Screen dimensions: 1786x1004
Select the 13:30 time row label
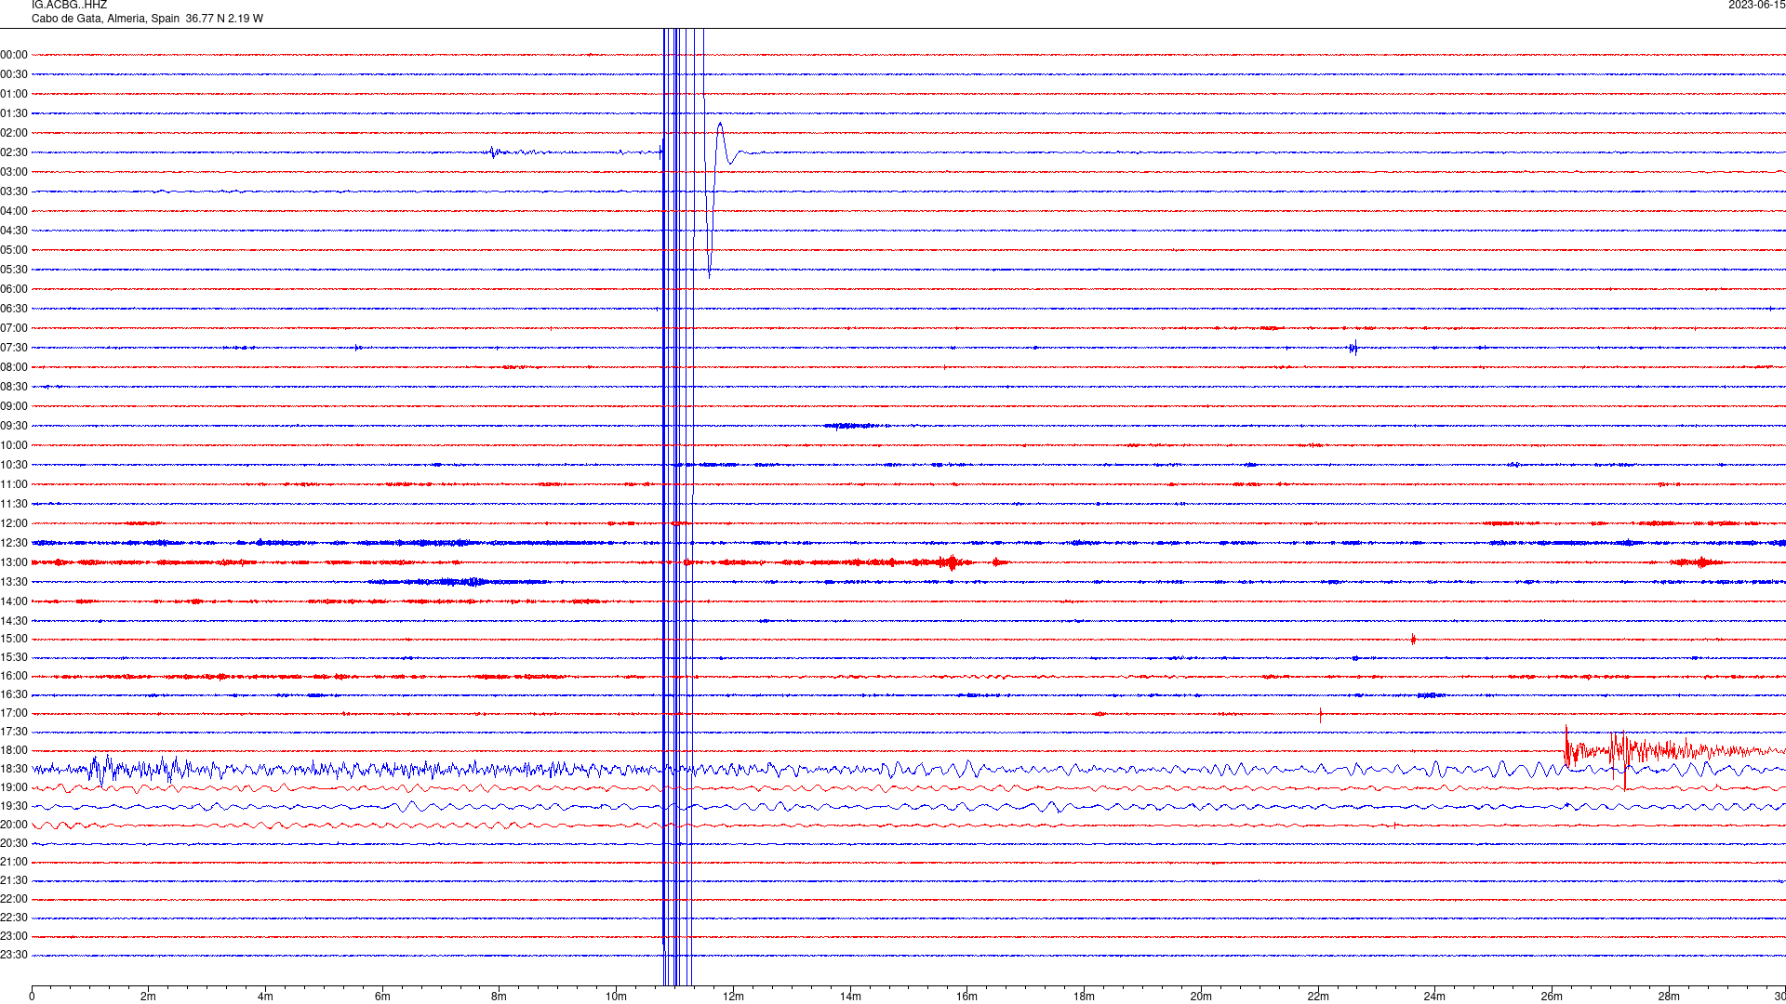pyautogui.click(x=14, y=582)
